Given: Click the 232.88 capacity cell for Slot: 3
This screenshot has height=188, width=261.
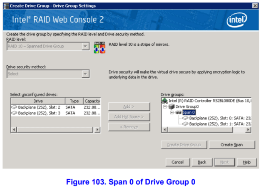Looking at the screenshot, I should [92, 113].
